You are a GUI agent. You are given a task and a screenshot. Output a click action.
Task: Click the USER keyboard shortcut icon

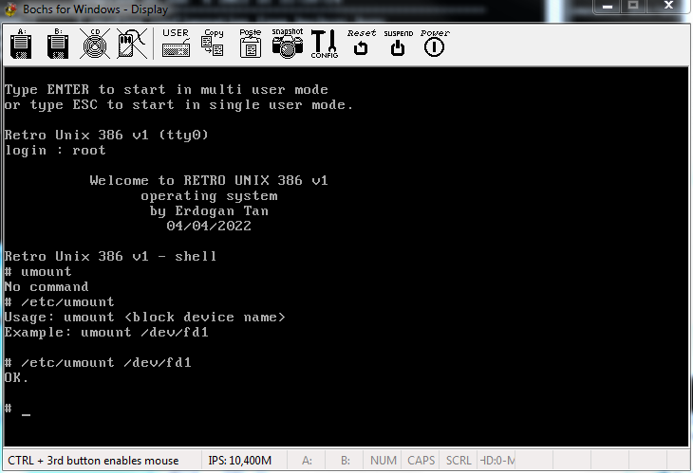176,44
